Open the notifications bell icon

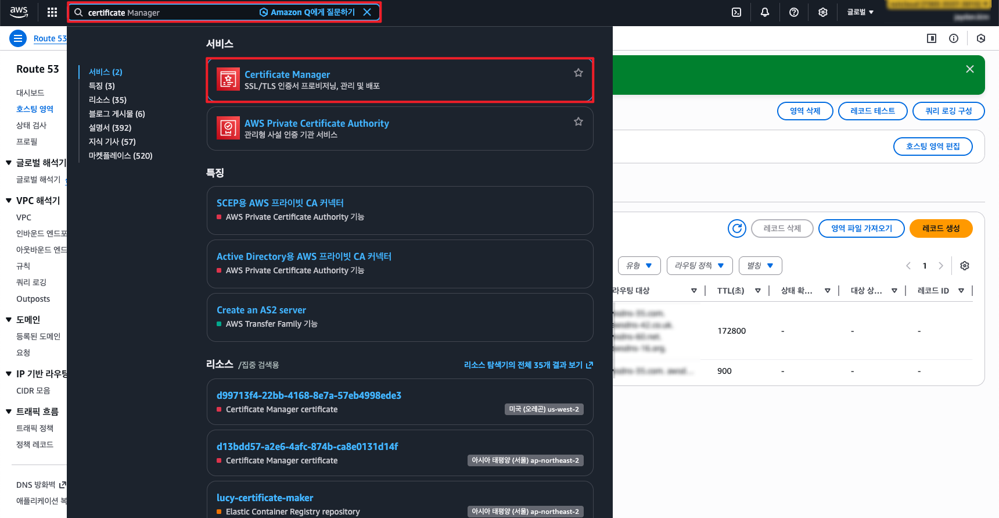point(765,12)
